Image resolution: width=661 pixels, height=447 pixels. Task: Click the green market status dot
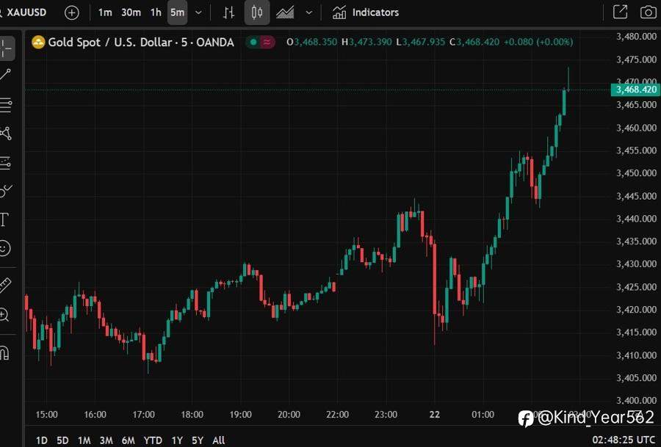pos(253,42)
